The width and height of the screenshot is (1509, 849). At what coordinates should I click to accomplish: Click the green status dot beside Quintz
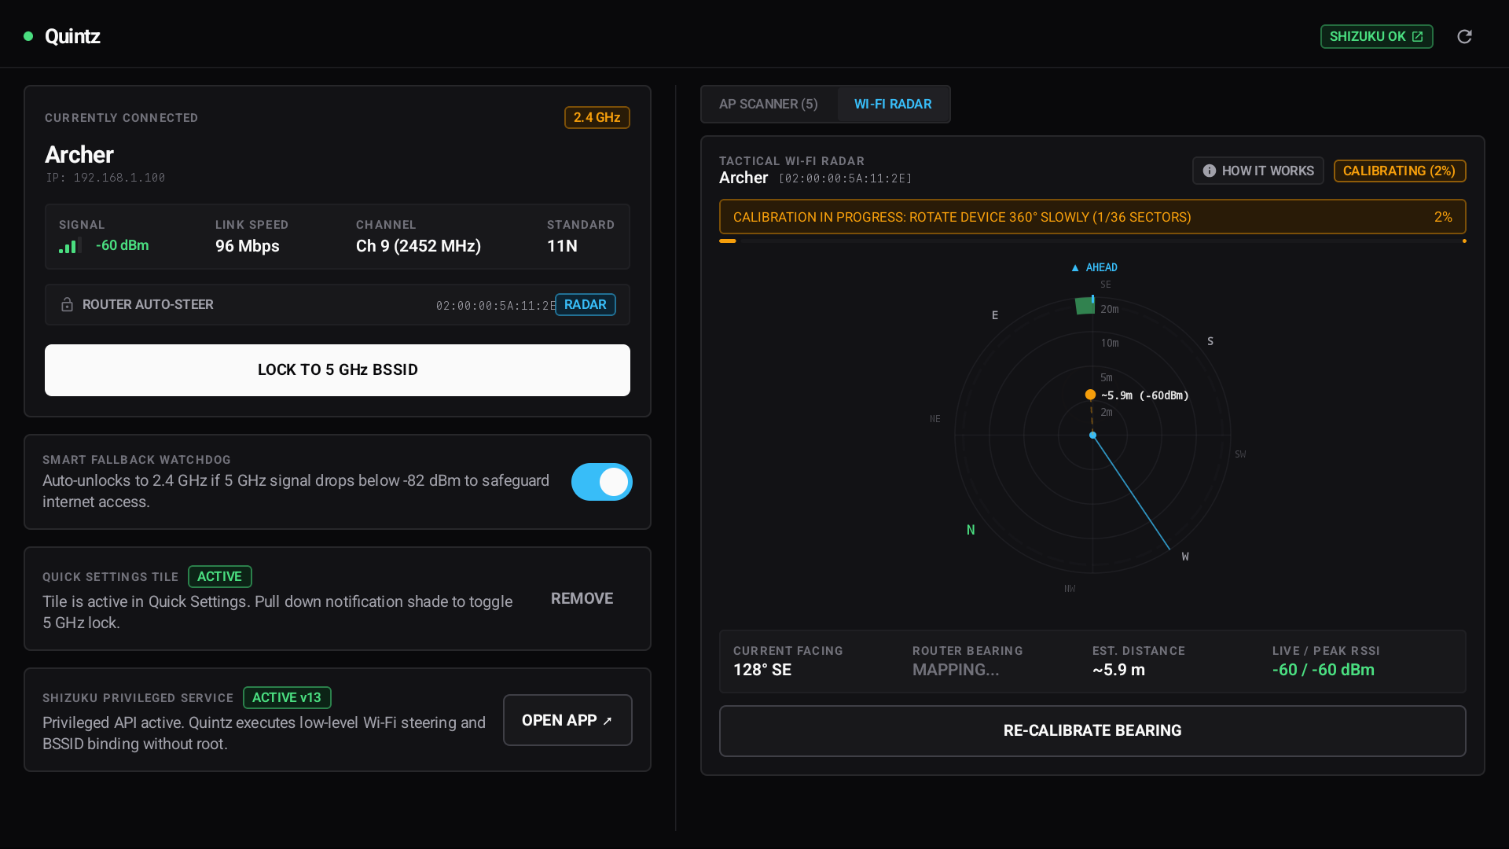pyautogui.click(x=28, y=36)
